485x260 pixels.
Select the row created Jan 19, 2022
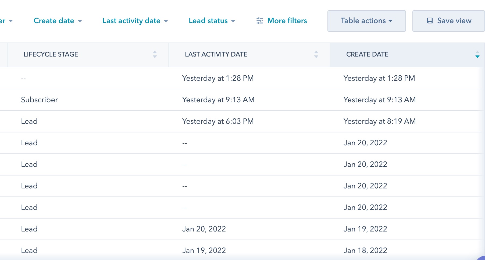click(365, 229)
